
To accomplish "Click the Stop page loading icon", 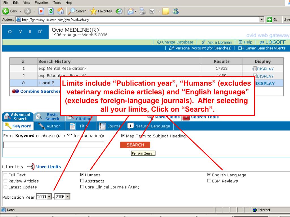I will click(x=41, y=11).
